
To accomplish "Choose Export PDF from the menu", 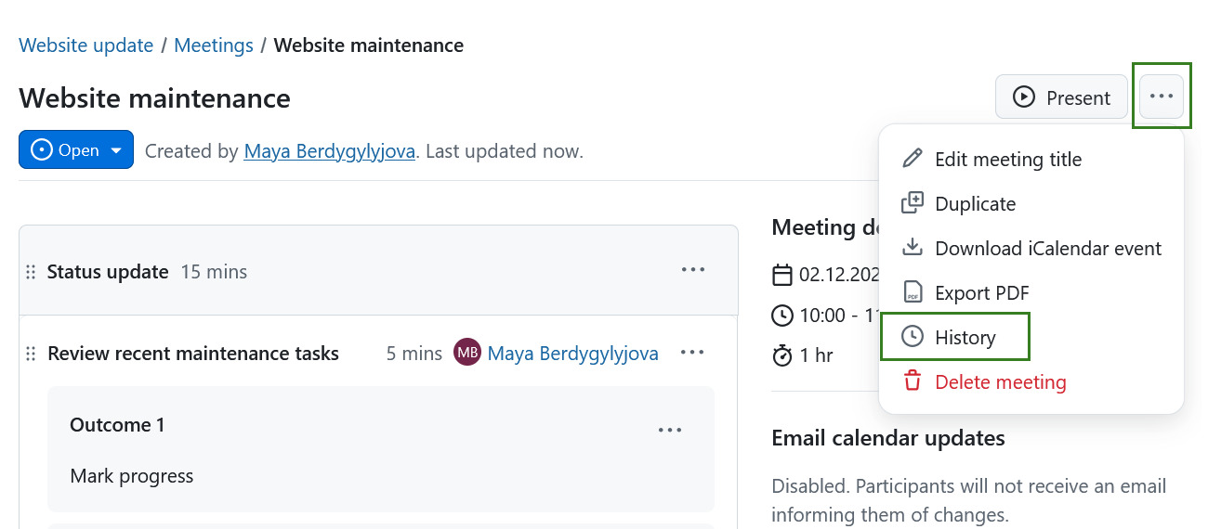I will tap(981, 293).
